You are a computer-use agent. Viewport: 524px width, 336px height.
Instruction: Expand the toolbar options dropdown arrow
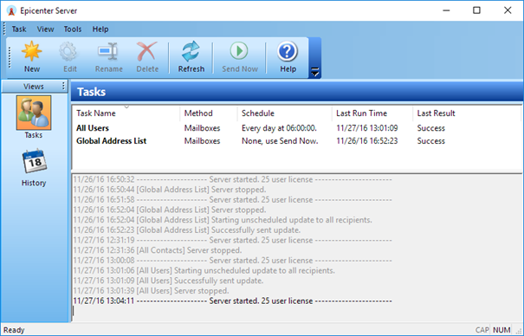314,72
